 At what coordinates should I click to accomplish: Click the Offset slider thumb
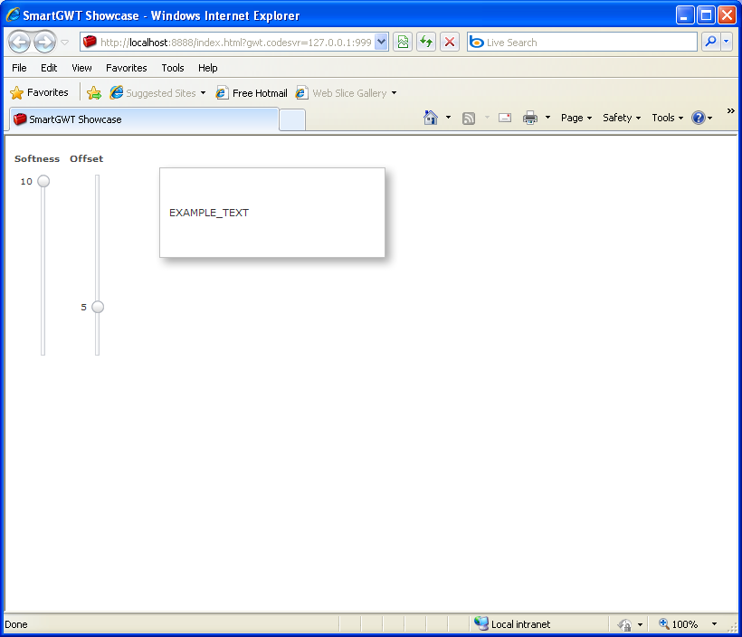tap(98, 307)
